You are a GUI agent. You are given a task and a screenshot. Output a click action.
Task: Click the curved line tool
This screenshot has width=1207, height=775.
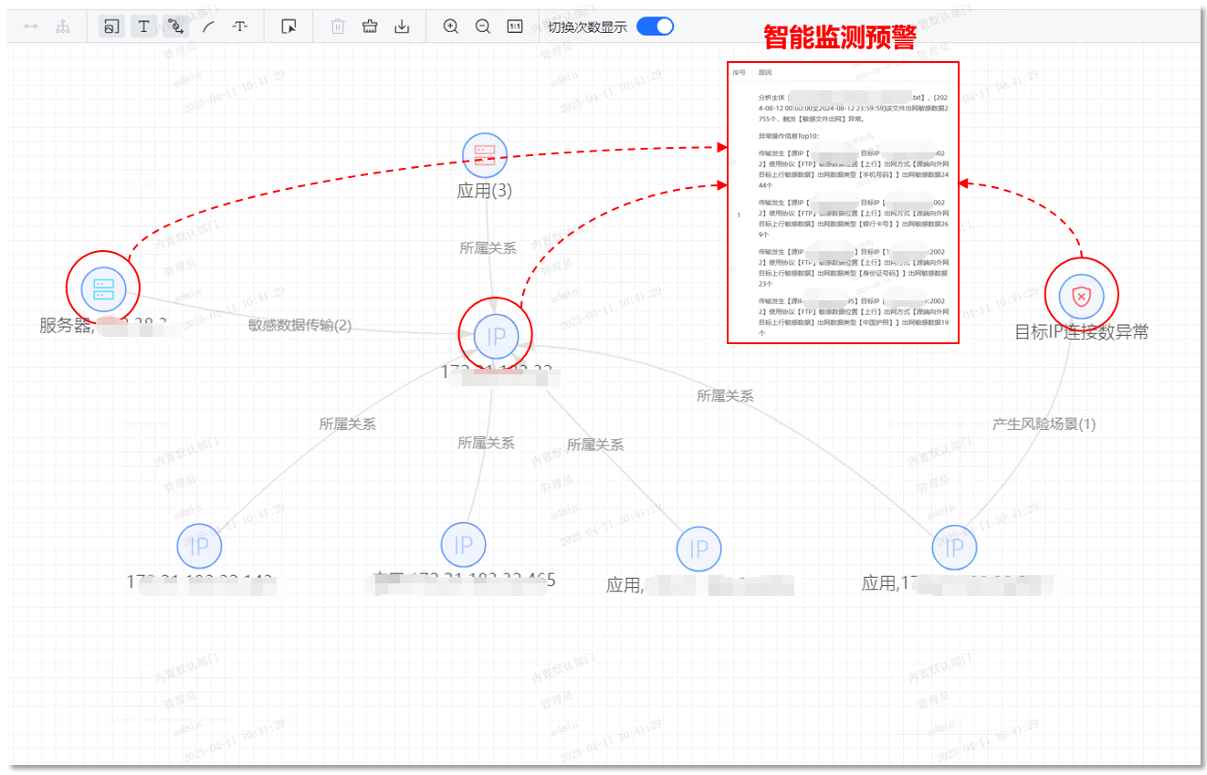pos(207,26)
